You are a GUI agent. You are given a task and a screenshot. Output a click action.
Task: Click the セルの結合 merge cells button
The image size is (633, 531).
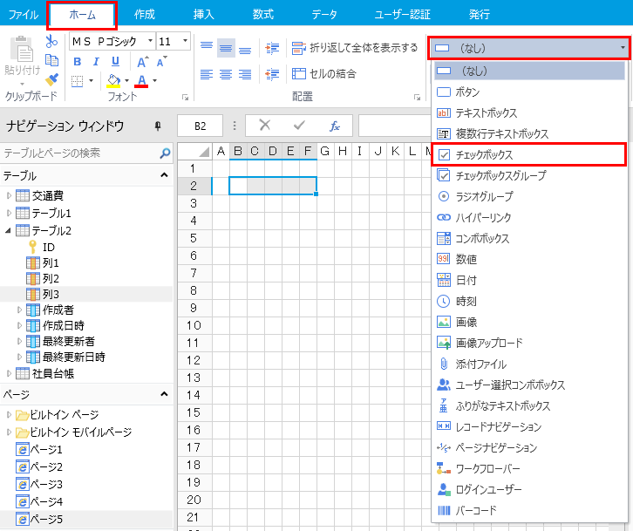pyautogui.click(x=323, y=73)
